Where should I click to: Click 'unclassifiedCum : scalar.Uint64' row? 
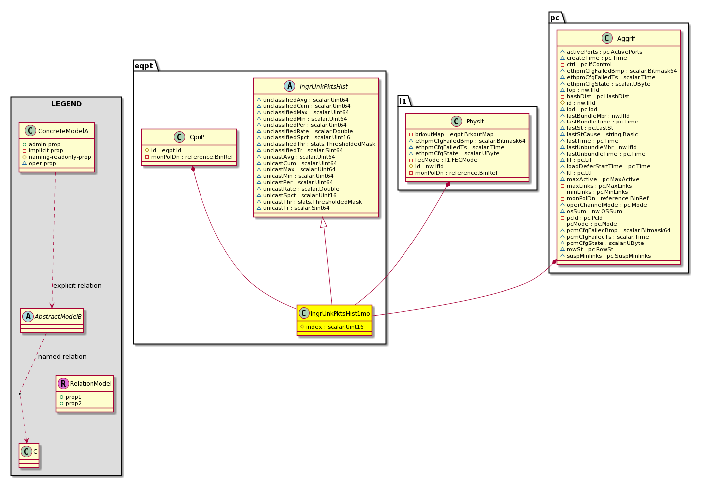tap(306, 106)
